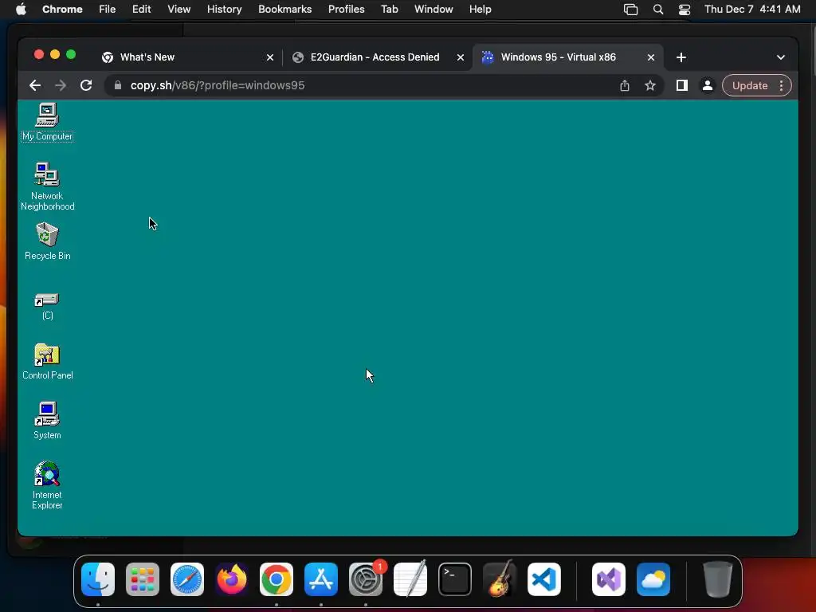Open Chrome's side panel icon
The width and height of the screenshot is (816, 612).
click(682, 85)
